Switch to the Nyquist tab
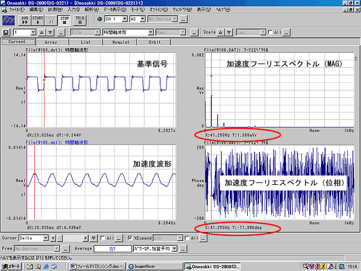This screenshot has width=361, height=271. point(121,42)
